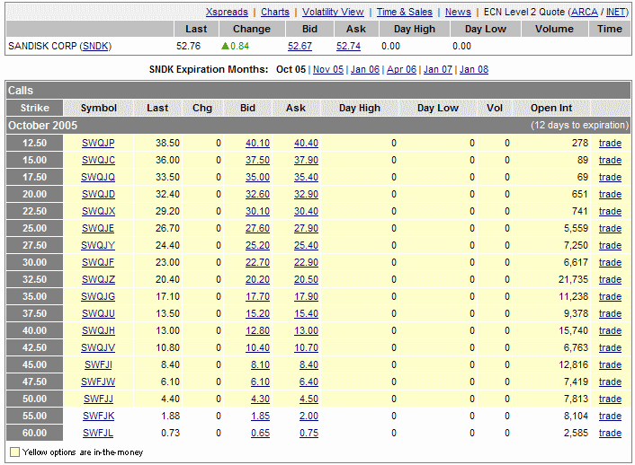Click ask 8.40 for 45.00 strike
Screen dimensions: 635x465
point(309,364)
